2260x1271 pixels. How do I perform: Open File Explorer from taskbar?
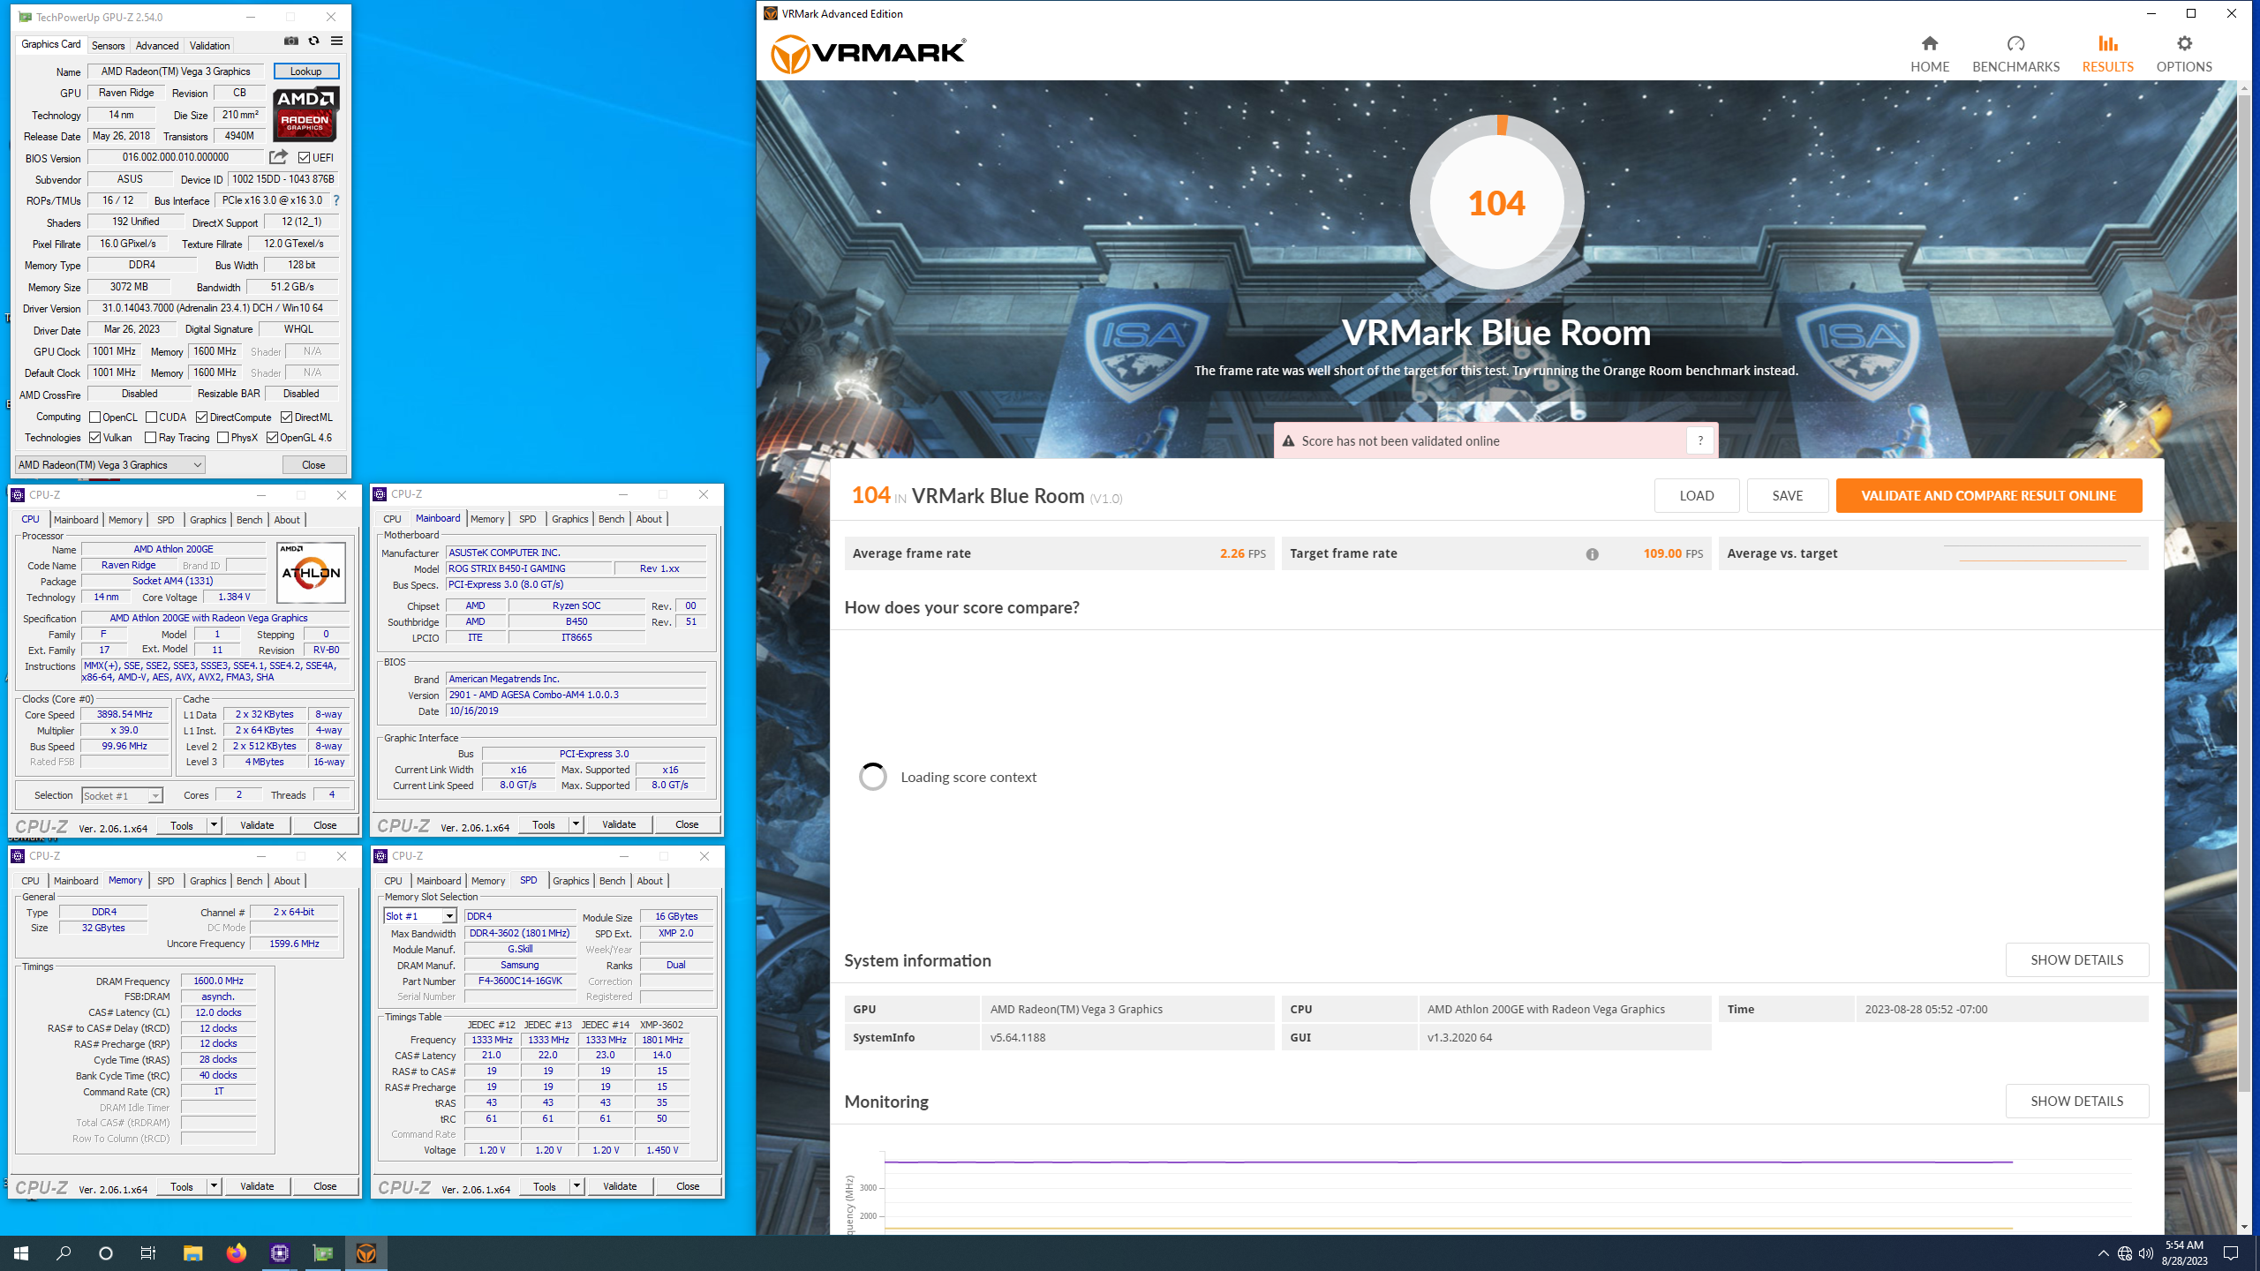pos(192,1253)
